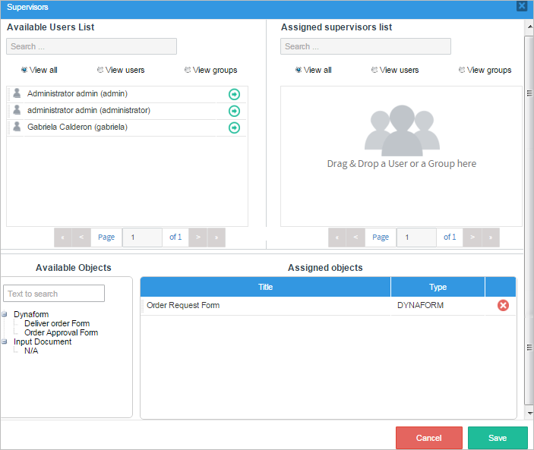Sort assigned objects by Title column

265,287
